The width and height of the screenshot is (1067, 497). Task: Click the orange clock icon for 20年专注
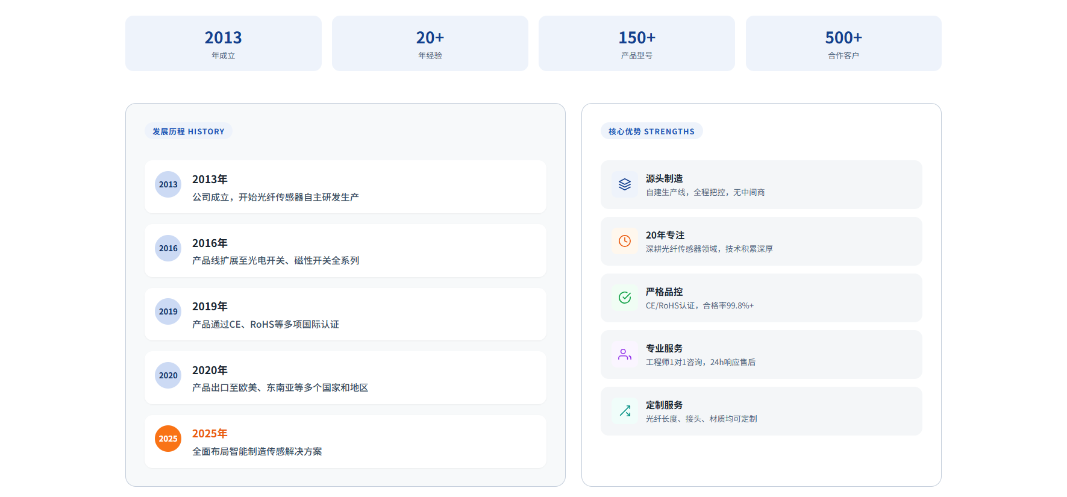click(625, 241)
